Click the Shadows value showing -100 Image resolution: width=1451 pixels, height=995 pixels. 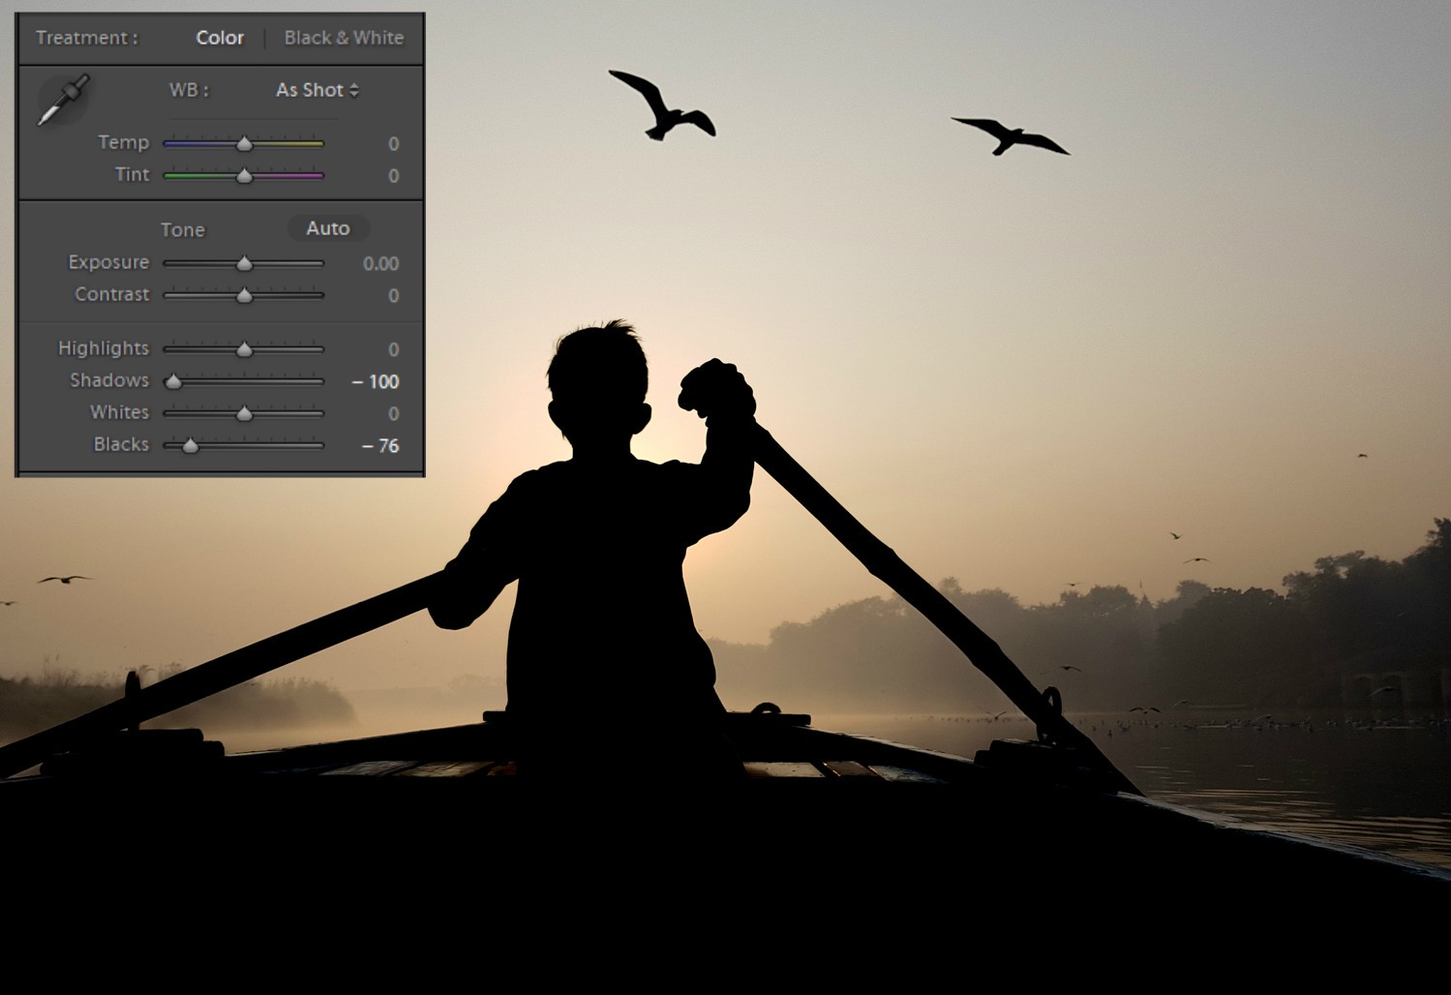click(x=378, y=381)
